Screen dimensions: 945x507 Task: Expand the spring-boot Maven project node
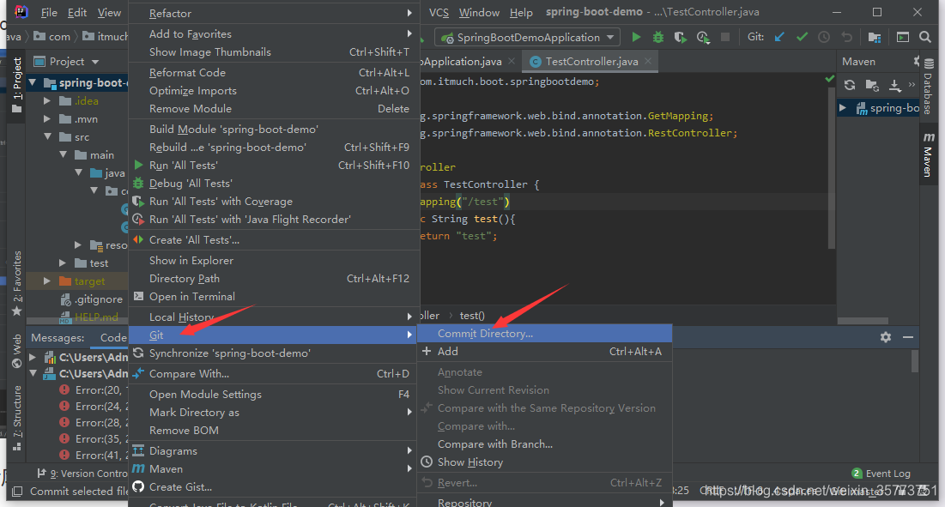point(843,108)
